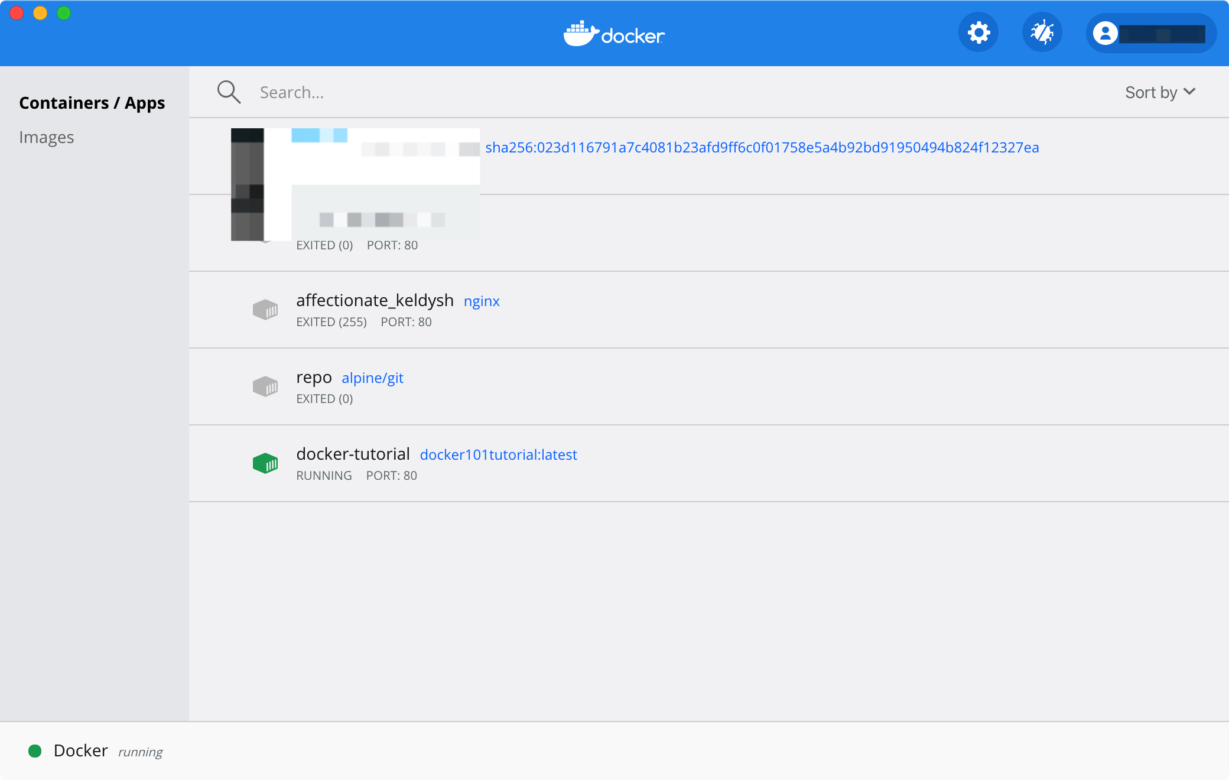The height and width of the screenshot is (780, 1229).
Task: Click the sha256 image hash link
Action: point(762,148)
